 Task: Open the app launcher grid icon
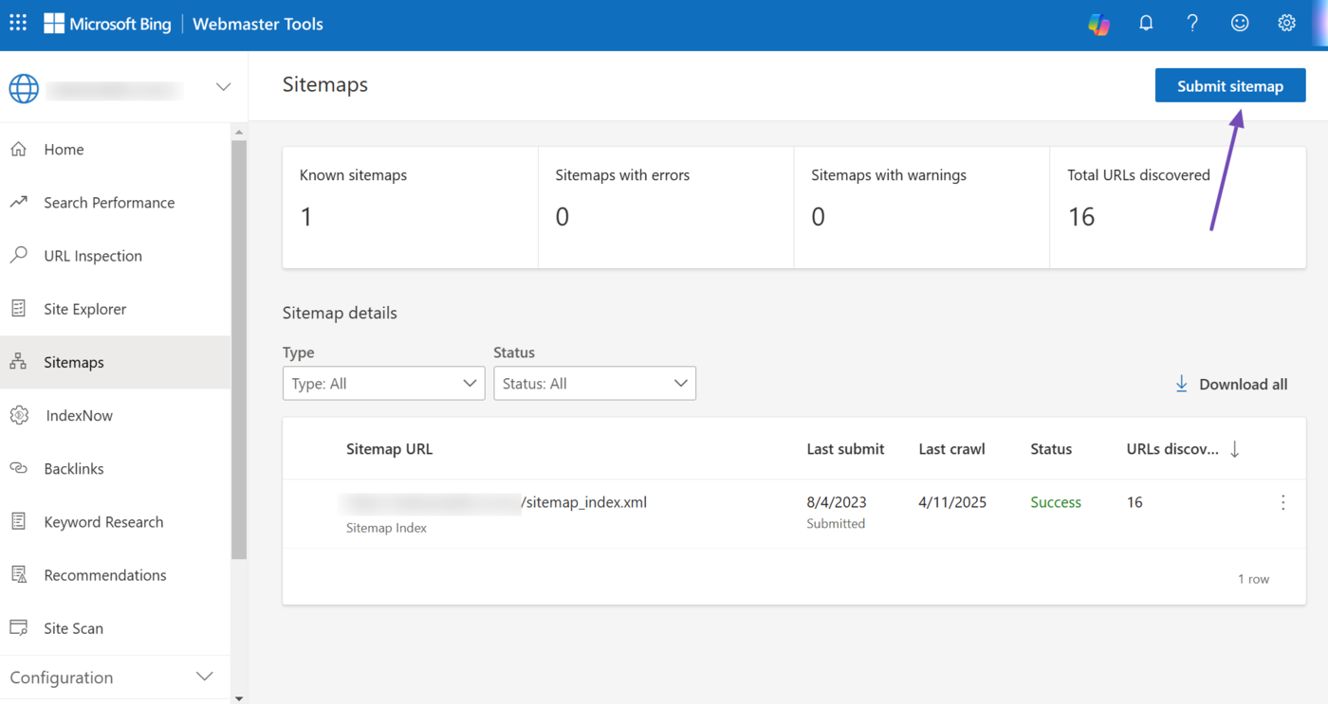pos(18,24)
